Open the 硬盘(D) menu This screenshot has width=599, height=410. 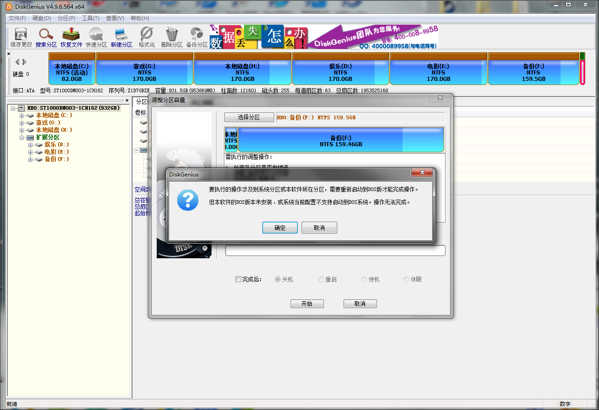pyautogui.click(x=42, y=18)
